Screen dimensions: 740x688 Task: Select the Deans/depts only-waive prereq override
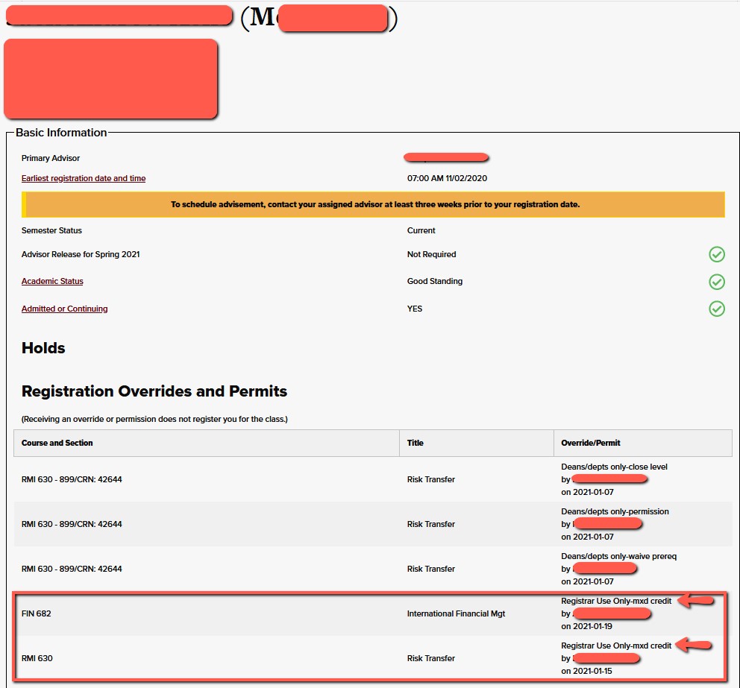[x=618, y=556]
